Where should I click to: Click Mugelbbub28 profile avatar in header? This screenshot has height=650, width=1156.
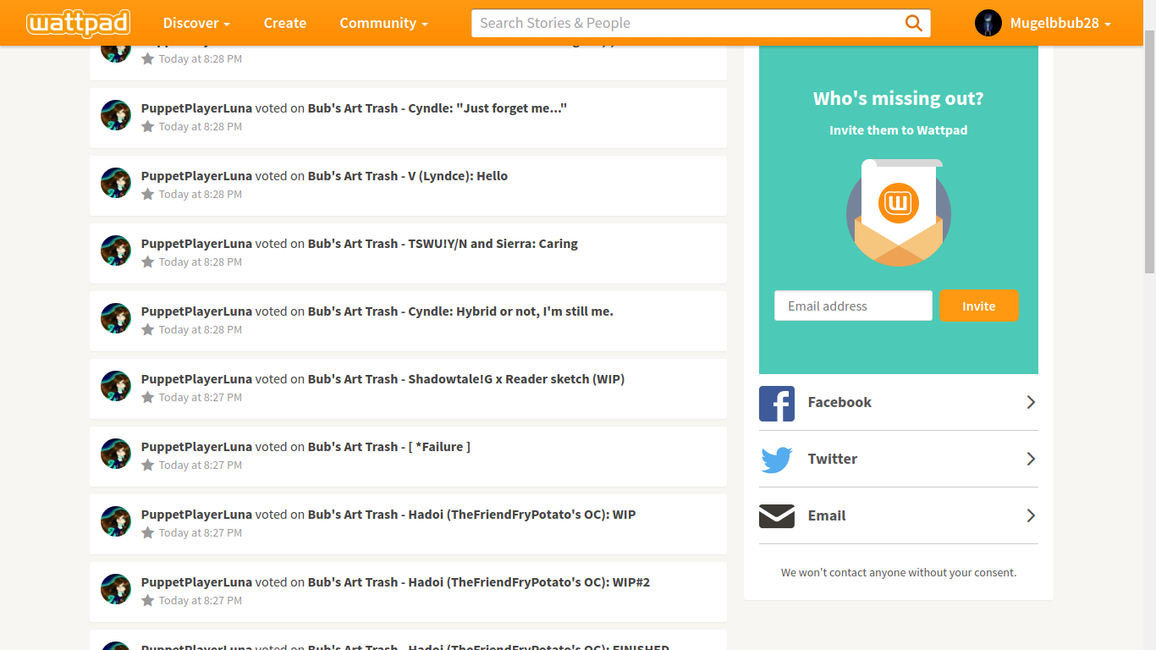click(x=988, y=23)
